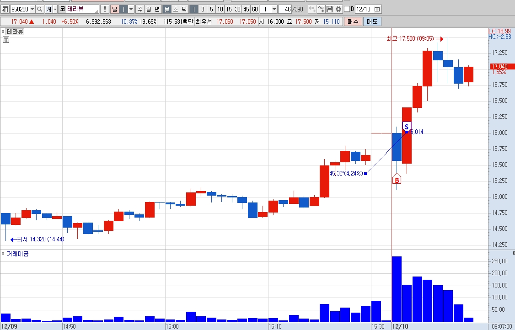The width and height of the screenshot is (515, 330).
Task: Open the chart settings gear icon
Action: pyautogui.click(x=338, y=9)
